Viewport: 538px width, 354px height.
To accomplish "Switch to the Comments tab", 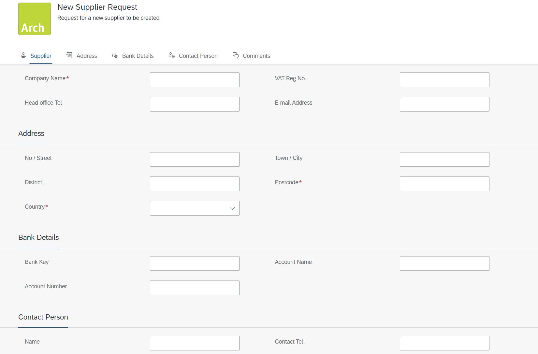I will (x=256, y=56).
